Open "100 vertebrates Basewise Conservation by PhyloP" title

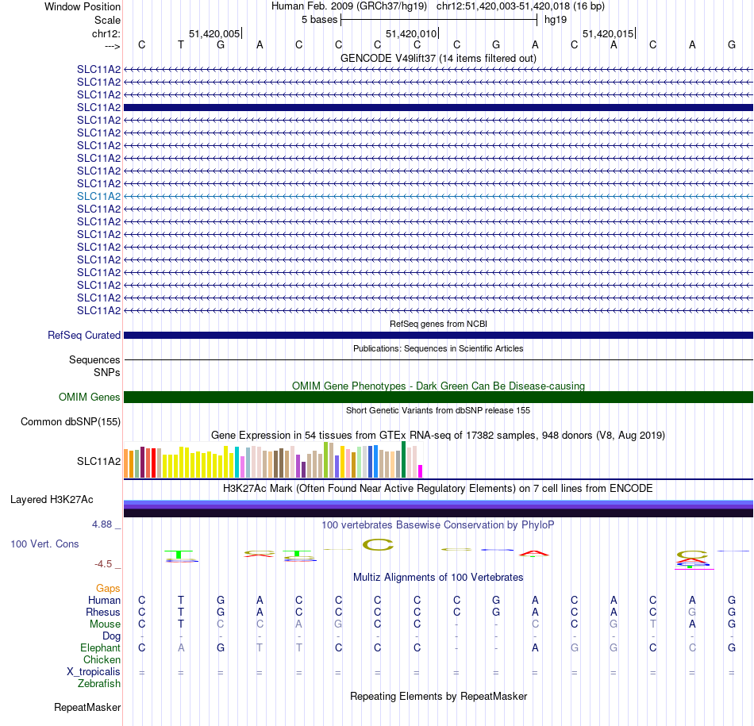(x=438, y=524)
